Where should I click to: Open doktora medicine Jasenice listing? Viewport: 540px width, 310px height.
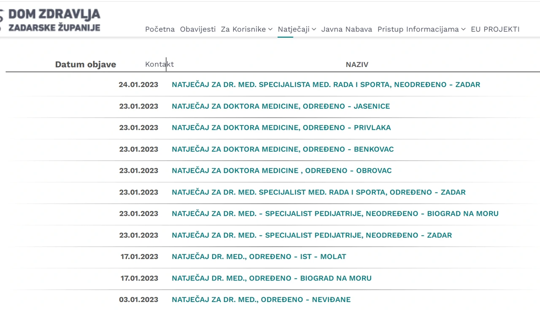(x=281, y=106)
